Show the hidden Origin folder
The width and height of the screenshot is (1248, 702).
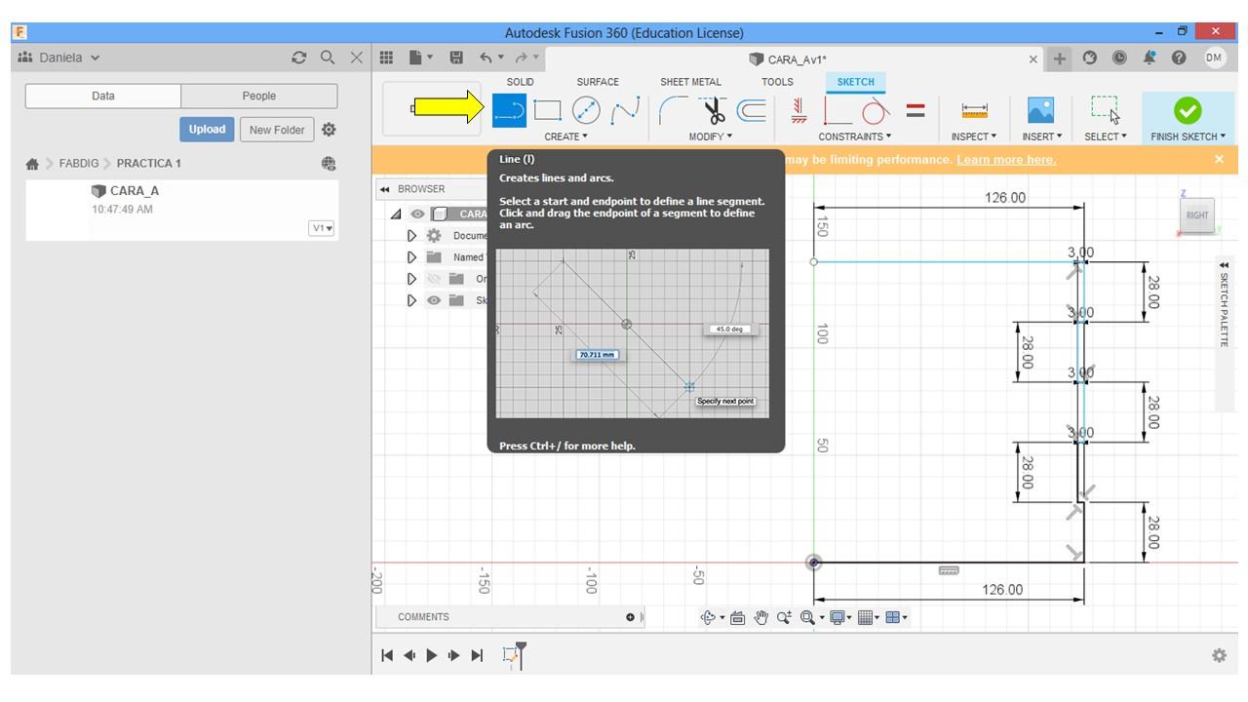coord(434,279)
